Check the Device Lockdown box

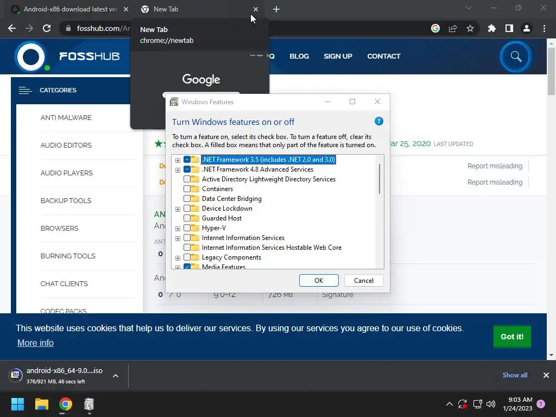[x=187, y=208]
